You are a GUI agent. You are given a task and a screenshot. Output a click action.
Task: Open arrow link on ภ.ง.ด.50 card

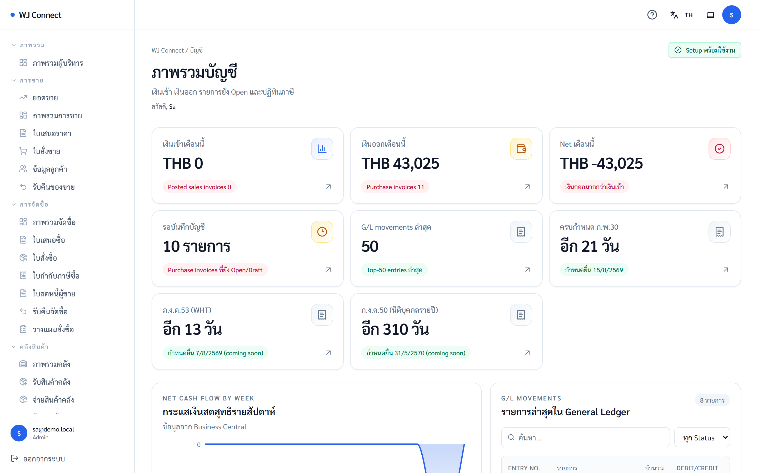pos(527,353)
